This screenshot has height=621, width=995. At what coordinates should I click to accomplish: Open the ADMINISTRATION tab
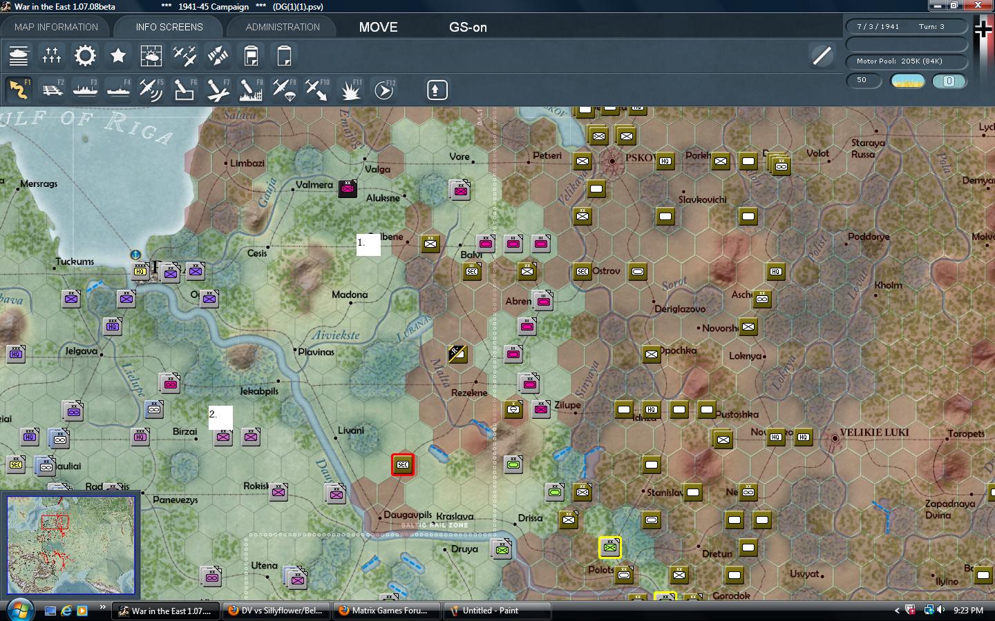point(283,27)
